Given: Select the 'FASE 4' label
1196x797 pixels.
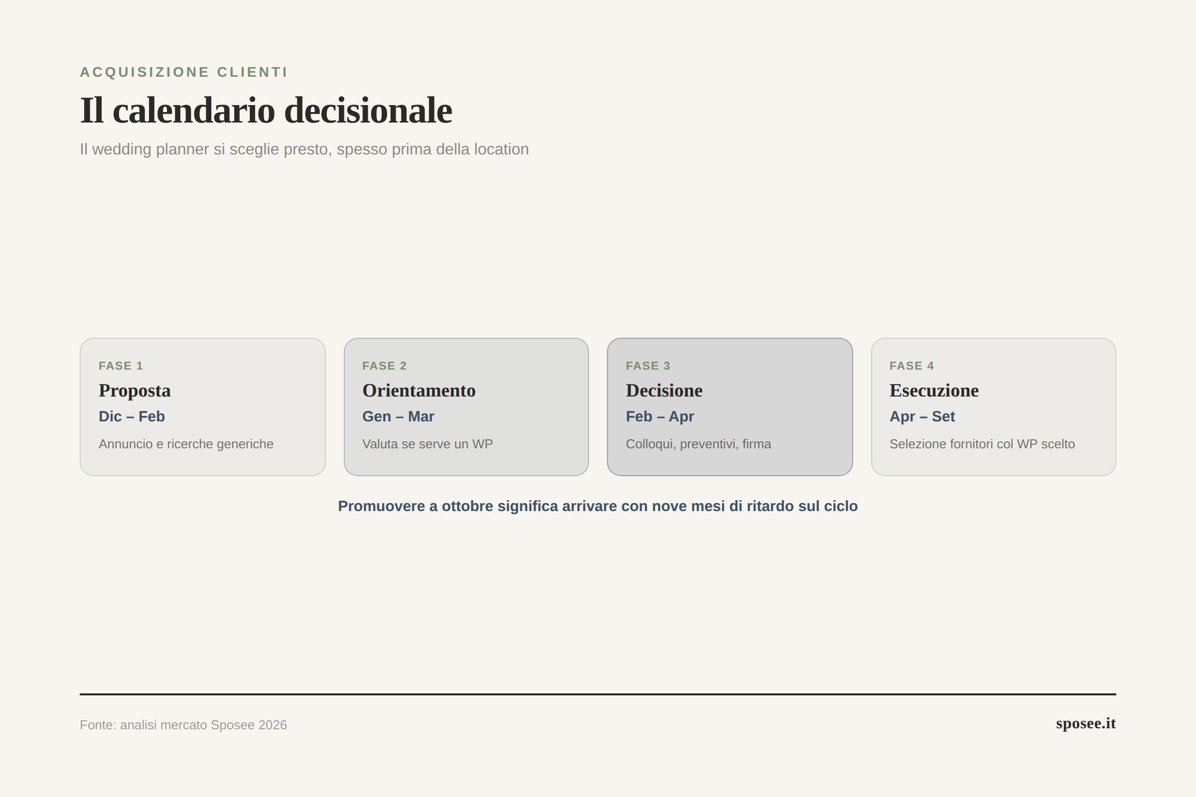Looking at the screenshot, I should pos(912,366).
